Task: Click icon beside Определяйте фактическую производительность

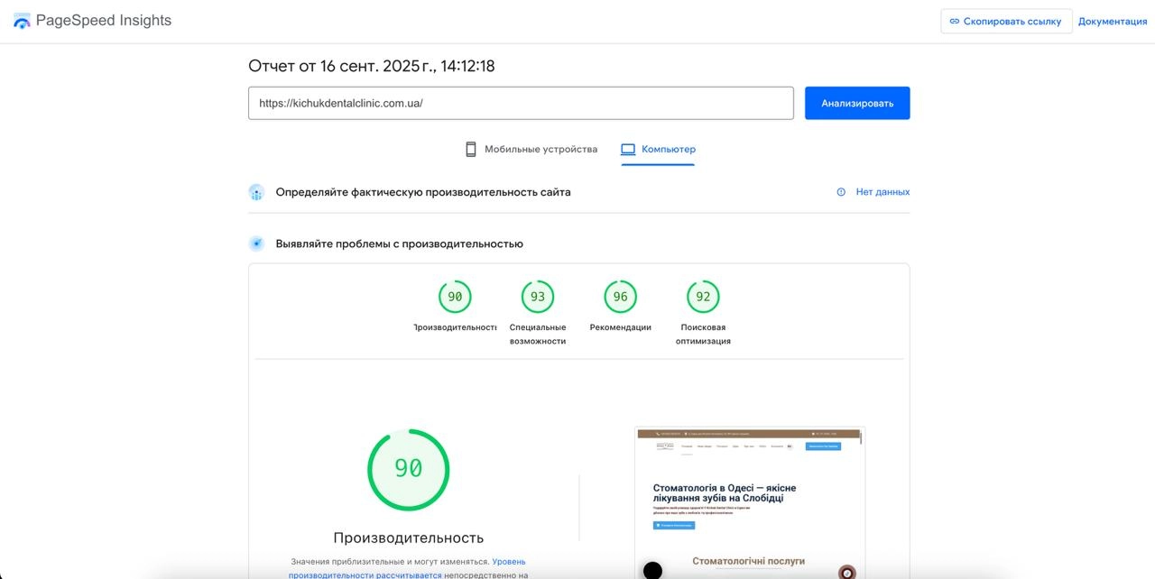Action: click(x=256, y=192)
